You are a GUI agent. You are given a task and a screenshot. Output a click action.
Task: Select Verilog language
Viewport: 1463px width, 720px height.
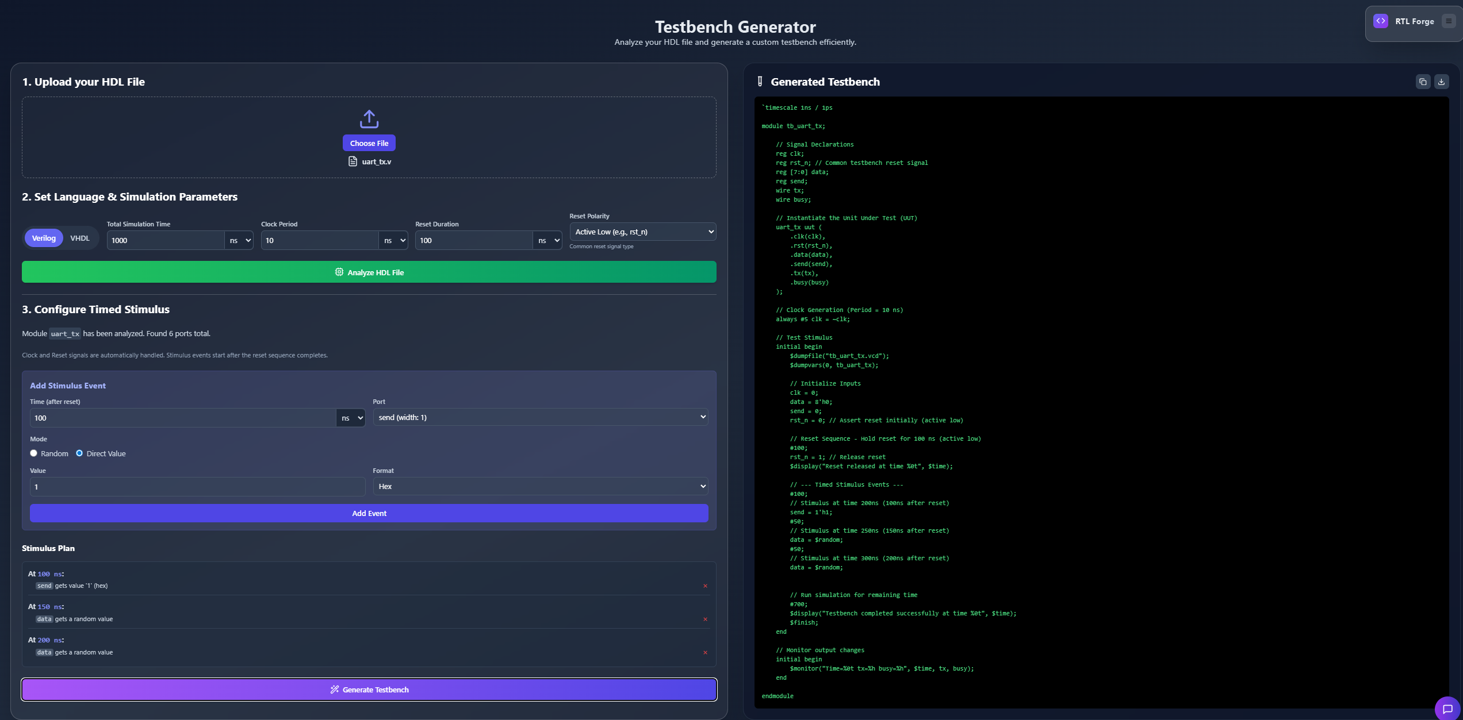pos(44,238)
